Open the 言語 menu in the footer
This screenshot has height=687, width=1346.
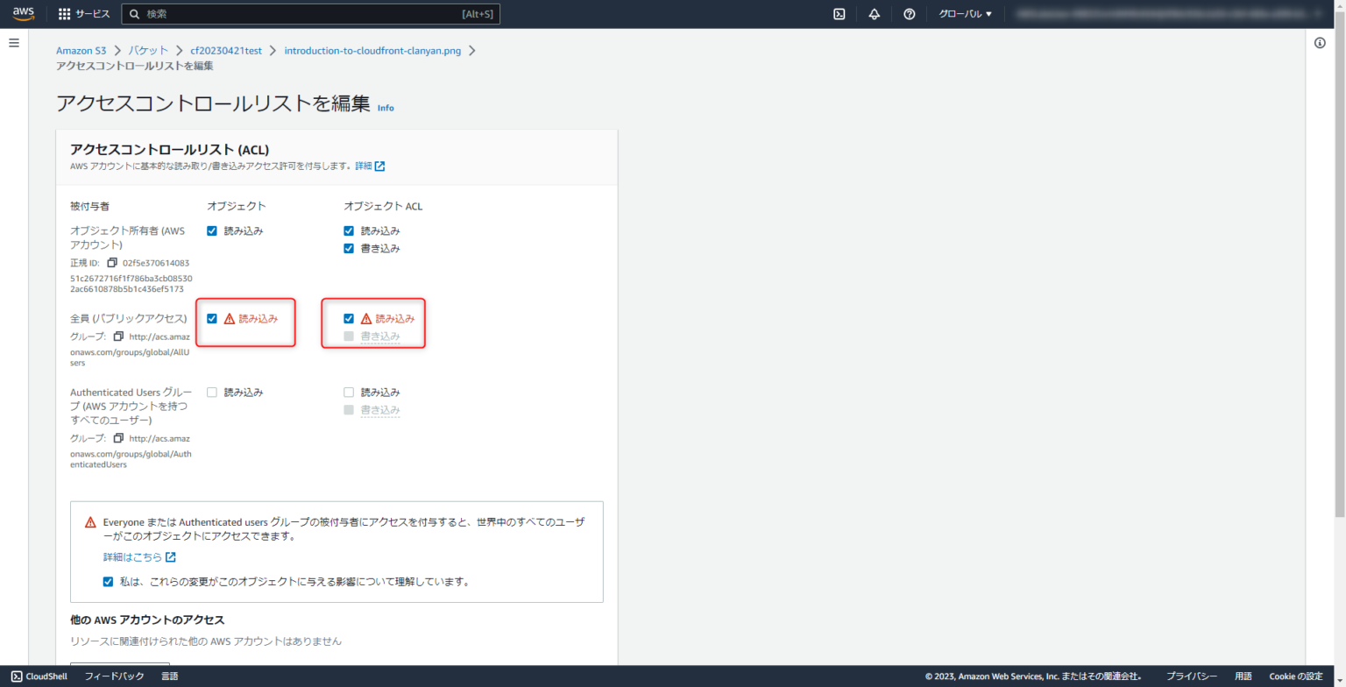(169, 676)
